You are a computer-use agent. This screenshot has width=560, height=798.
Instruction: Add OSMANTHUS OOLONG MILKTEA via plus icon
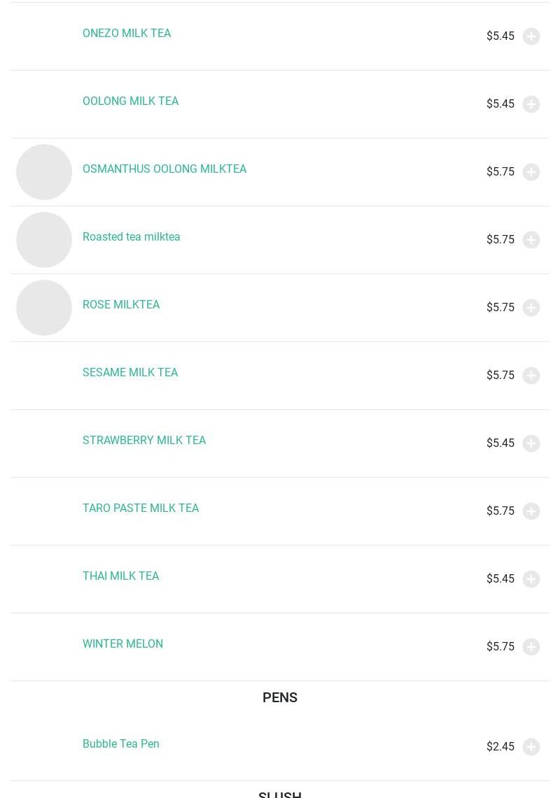[531, 172]
